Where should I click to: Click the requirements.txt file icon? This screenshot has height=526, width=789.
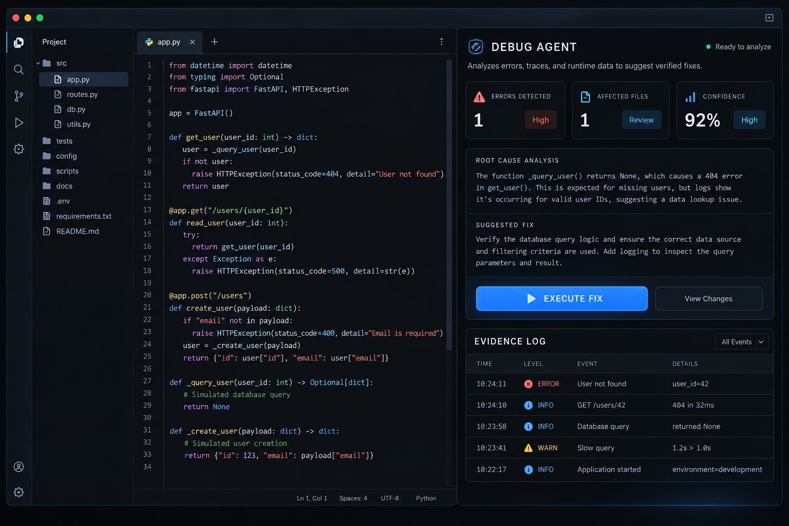pos(47,216)
